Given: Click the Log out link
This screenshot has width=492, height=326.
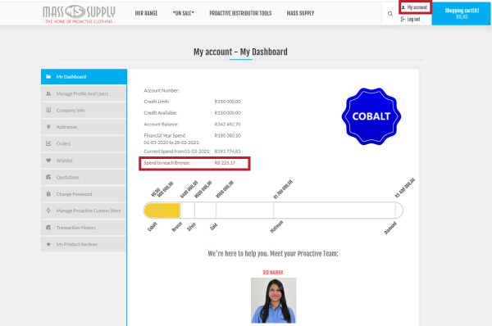Looking at the screenshot, I should (x=411, y=19).
